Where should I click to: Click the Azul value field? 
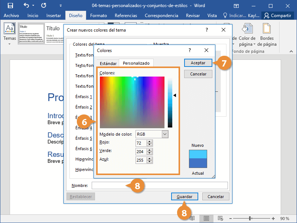tap(141, 160)
